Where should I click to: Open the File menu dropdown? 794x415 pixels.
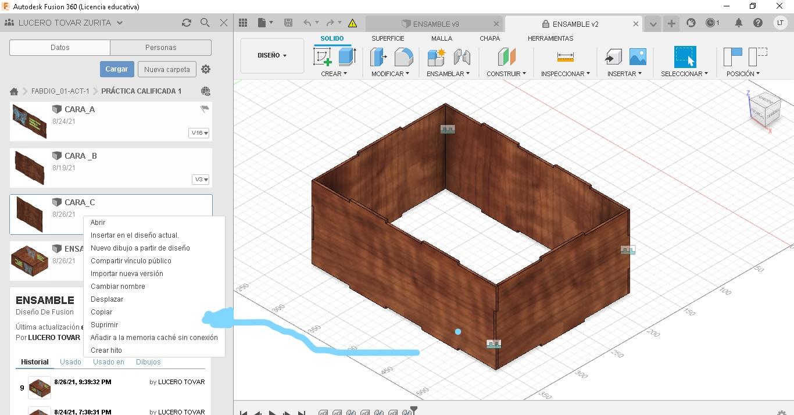(265, 23)
